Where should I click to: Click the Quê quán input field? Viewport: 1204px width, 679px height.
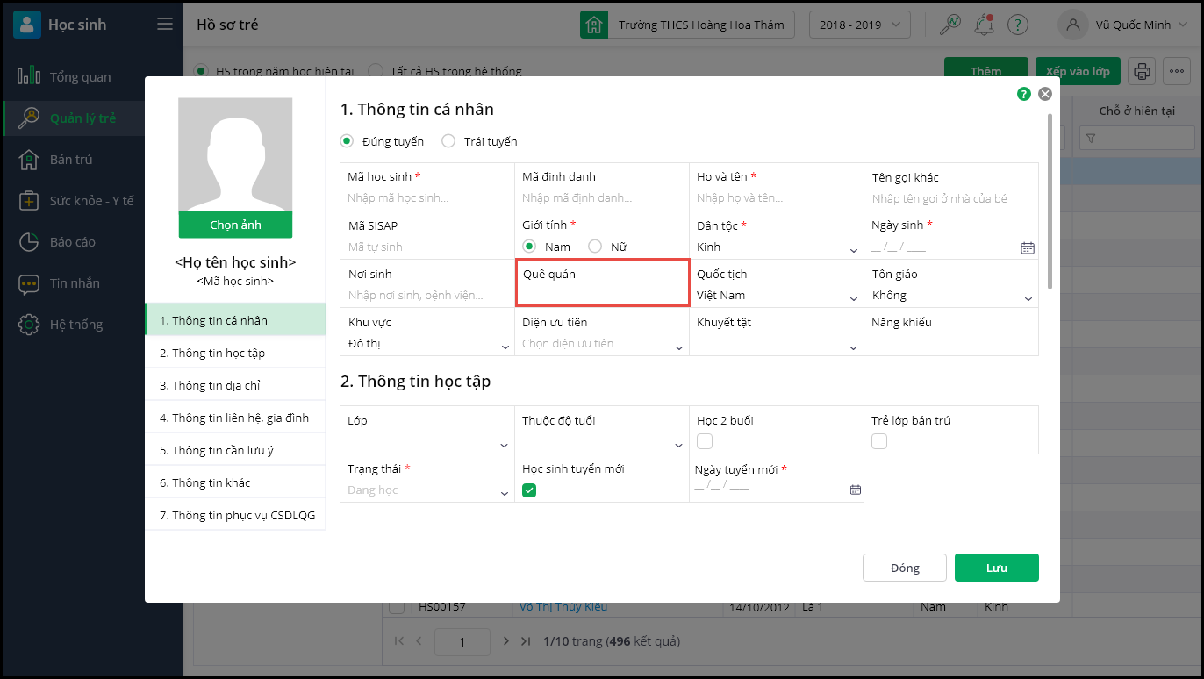pos(602,295)
